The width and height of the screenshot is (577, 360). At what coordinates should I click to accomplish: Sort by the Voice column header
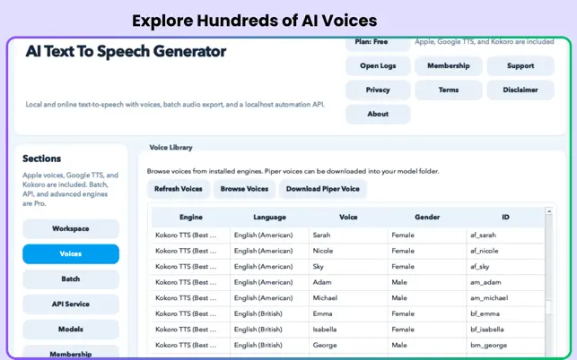348,217
